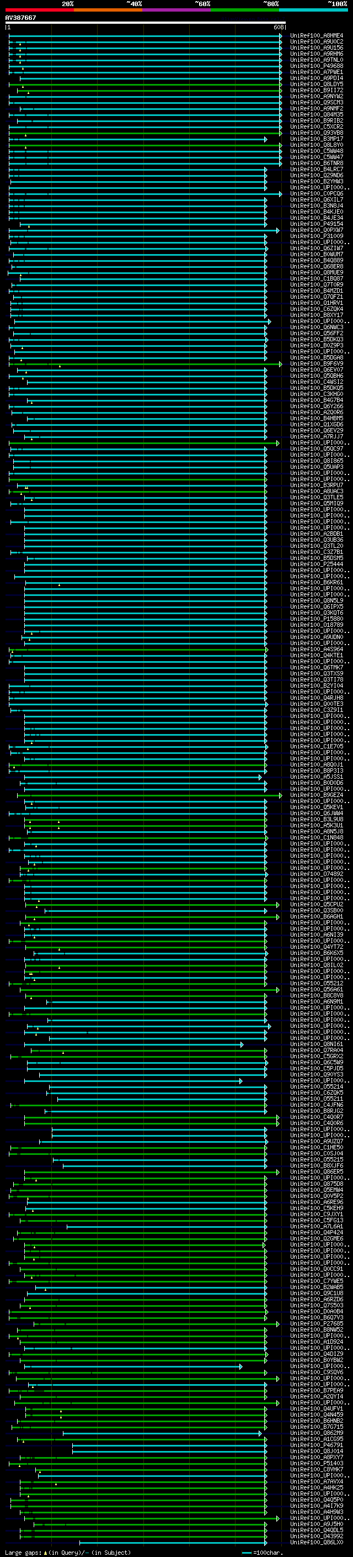This screenshot has height=1557, width=353.
Task: Click hit UniRef100_P51403
Action: pos(317,1464)
